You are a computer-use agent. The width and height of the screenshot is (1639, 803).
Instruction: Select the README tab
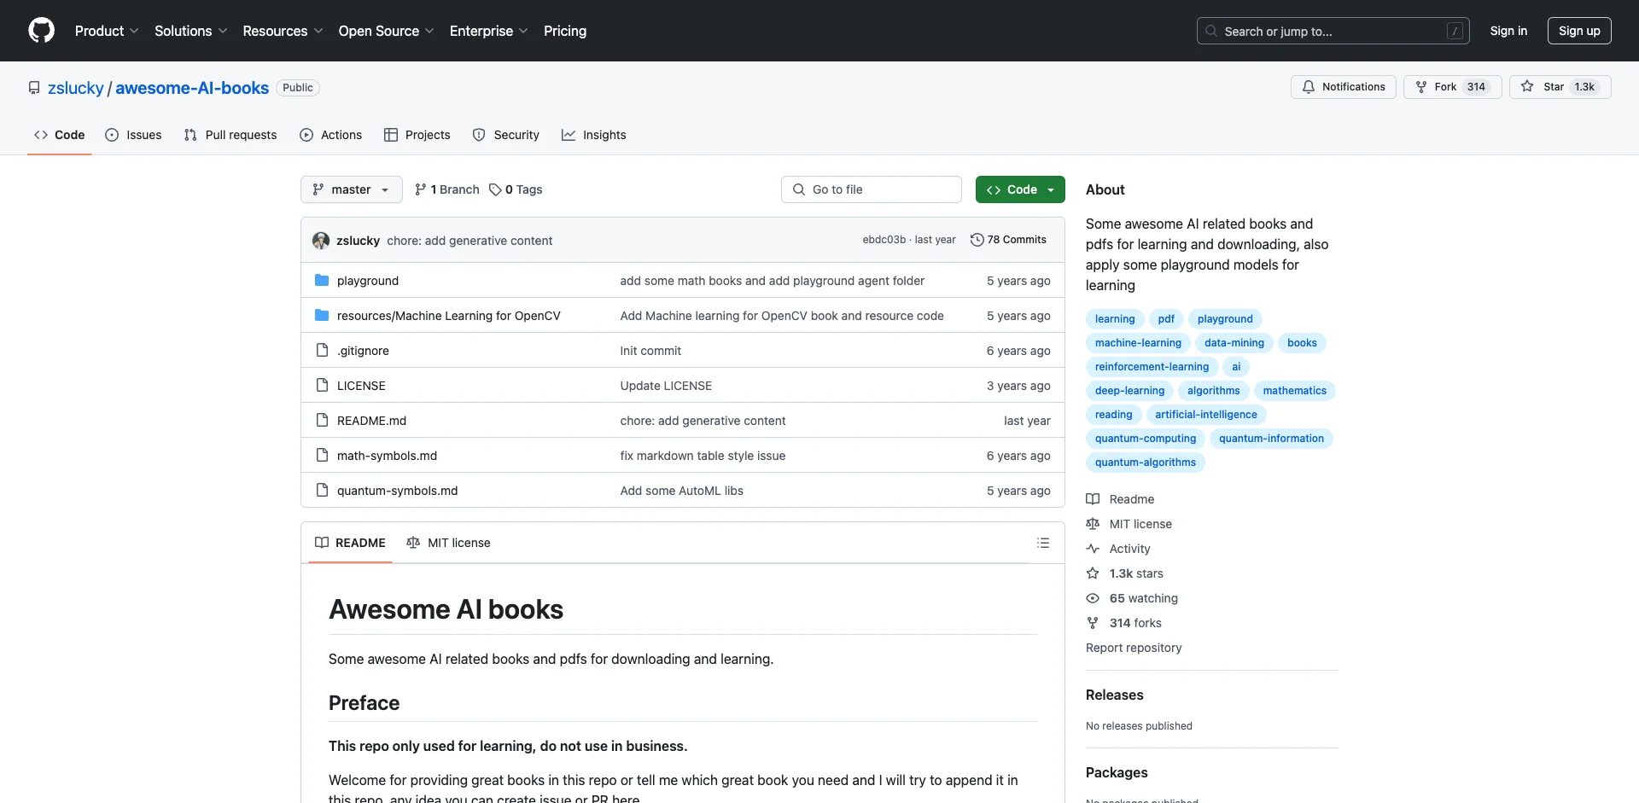(x=350, y=543)
